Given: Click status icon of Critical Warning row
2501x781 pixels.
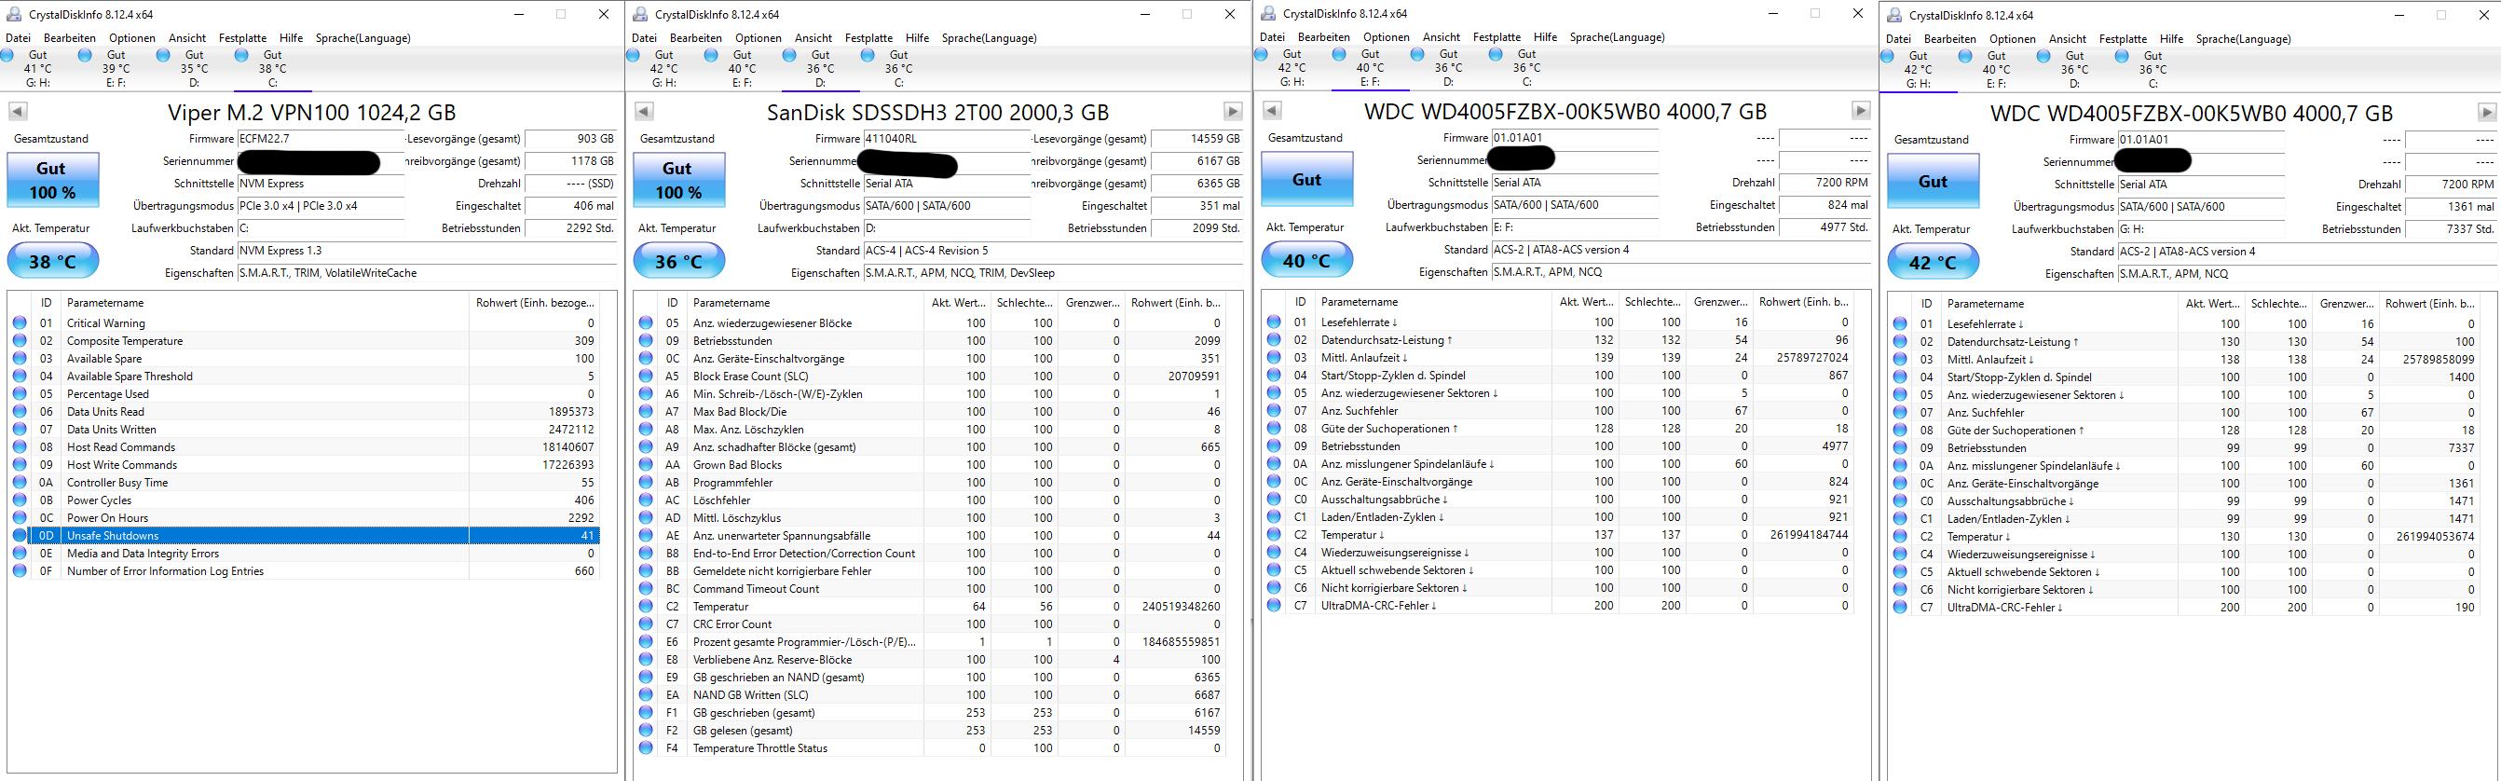Looking at the screenshot, I should click(x=20, y=322).
